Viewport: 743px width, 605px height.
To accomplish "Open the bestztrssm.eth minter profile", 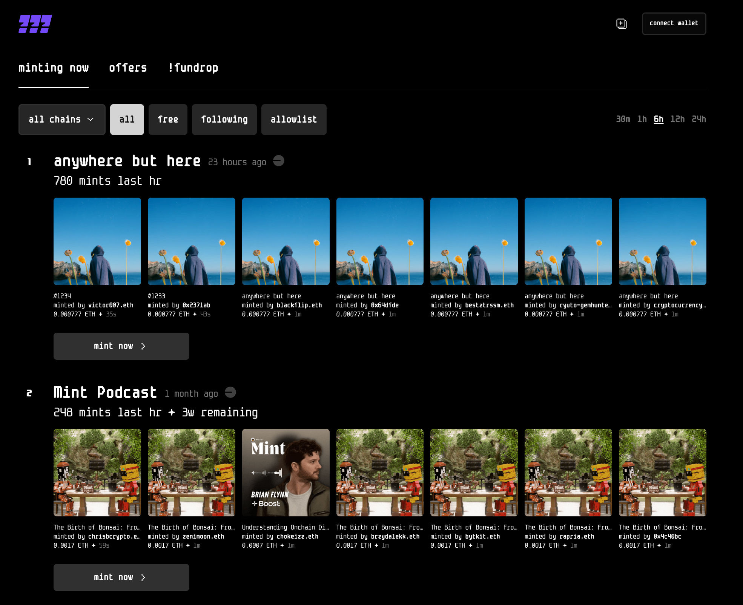I will tap(490, 305).
